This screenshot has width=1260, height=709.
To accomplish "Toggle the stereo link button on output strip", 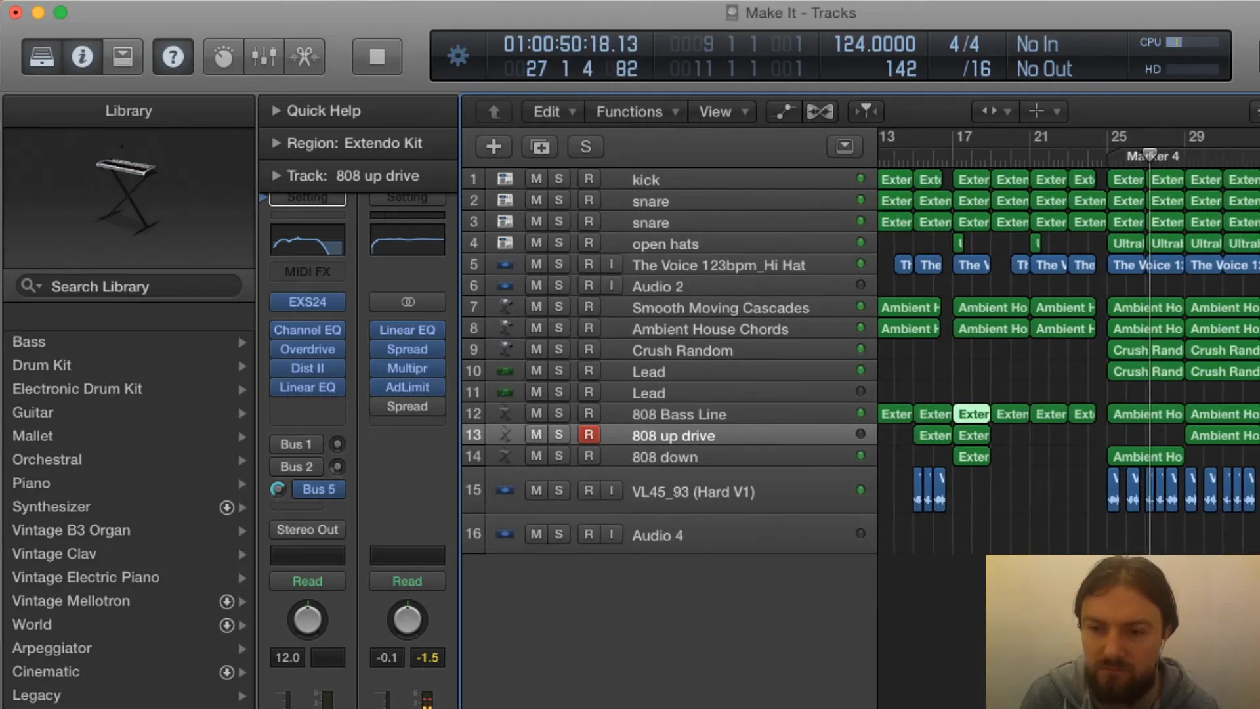I will click(408, 302).
